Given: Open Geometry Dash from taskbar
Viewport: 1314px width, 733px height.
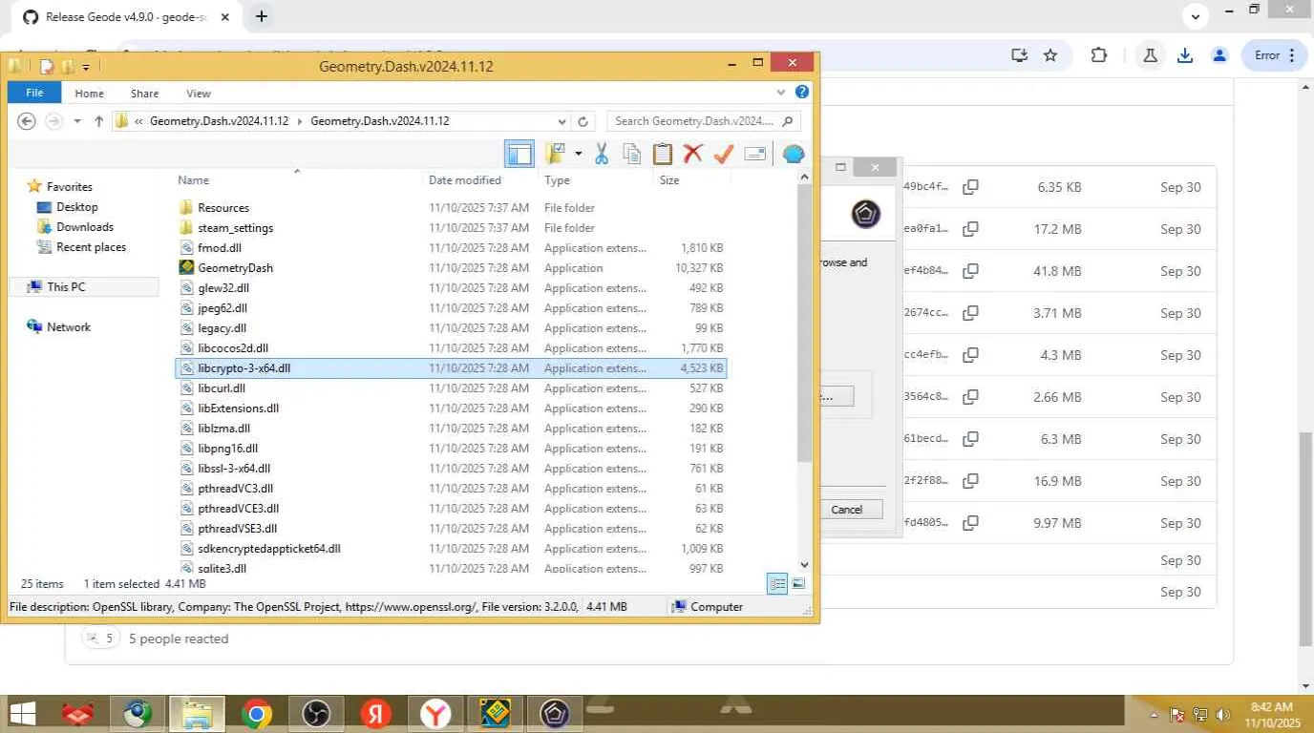Looking at the screenshot, I should [x=495, y=714].
